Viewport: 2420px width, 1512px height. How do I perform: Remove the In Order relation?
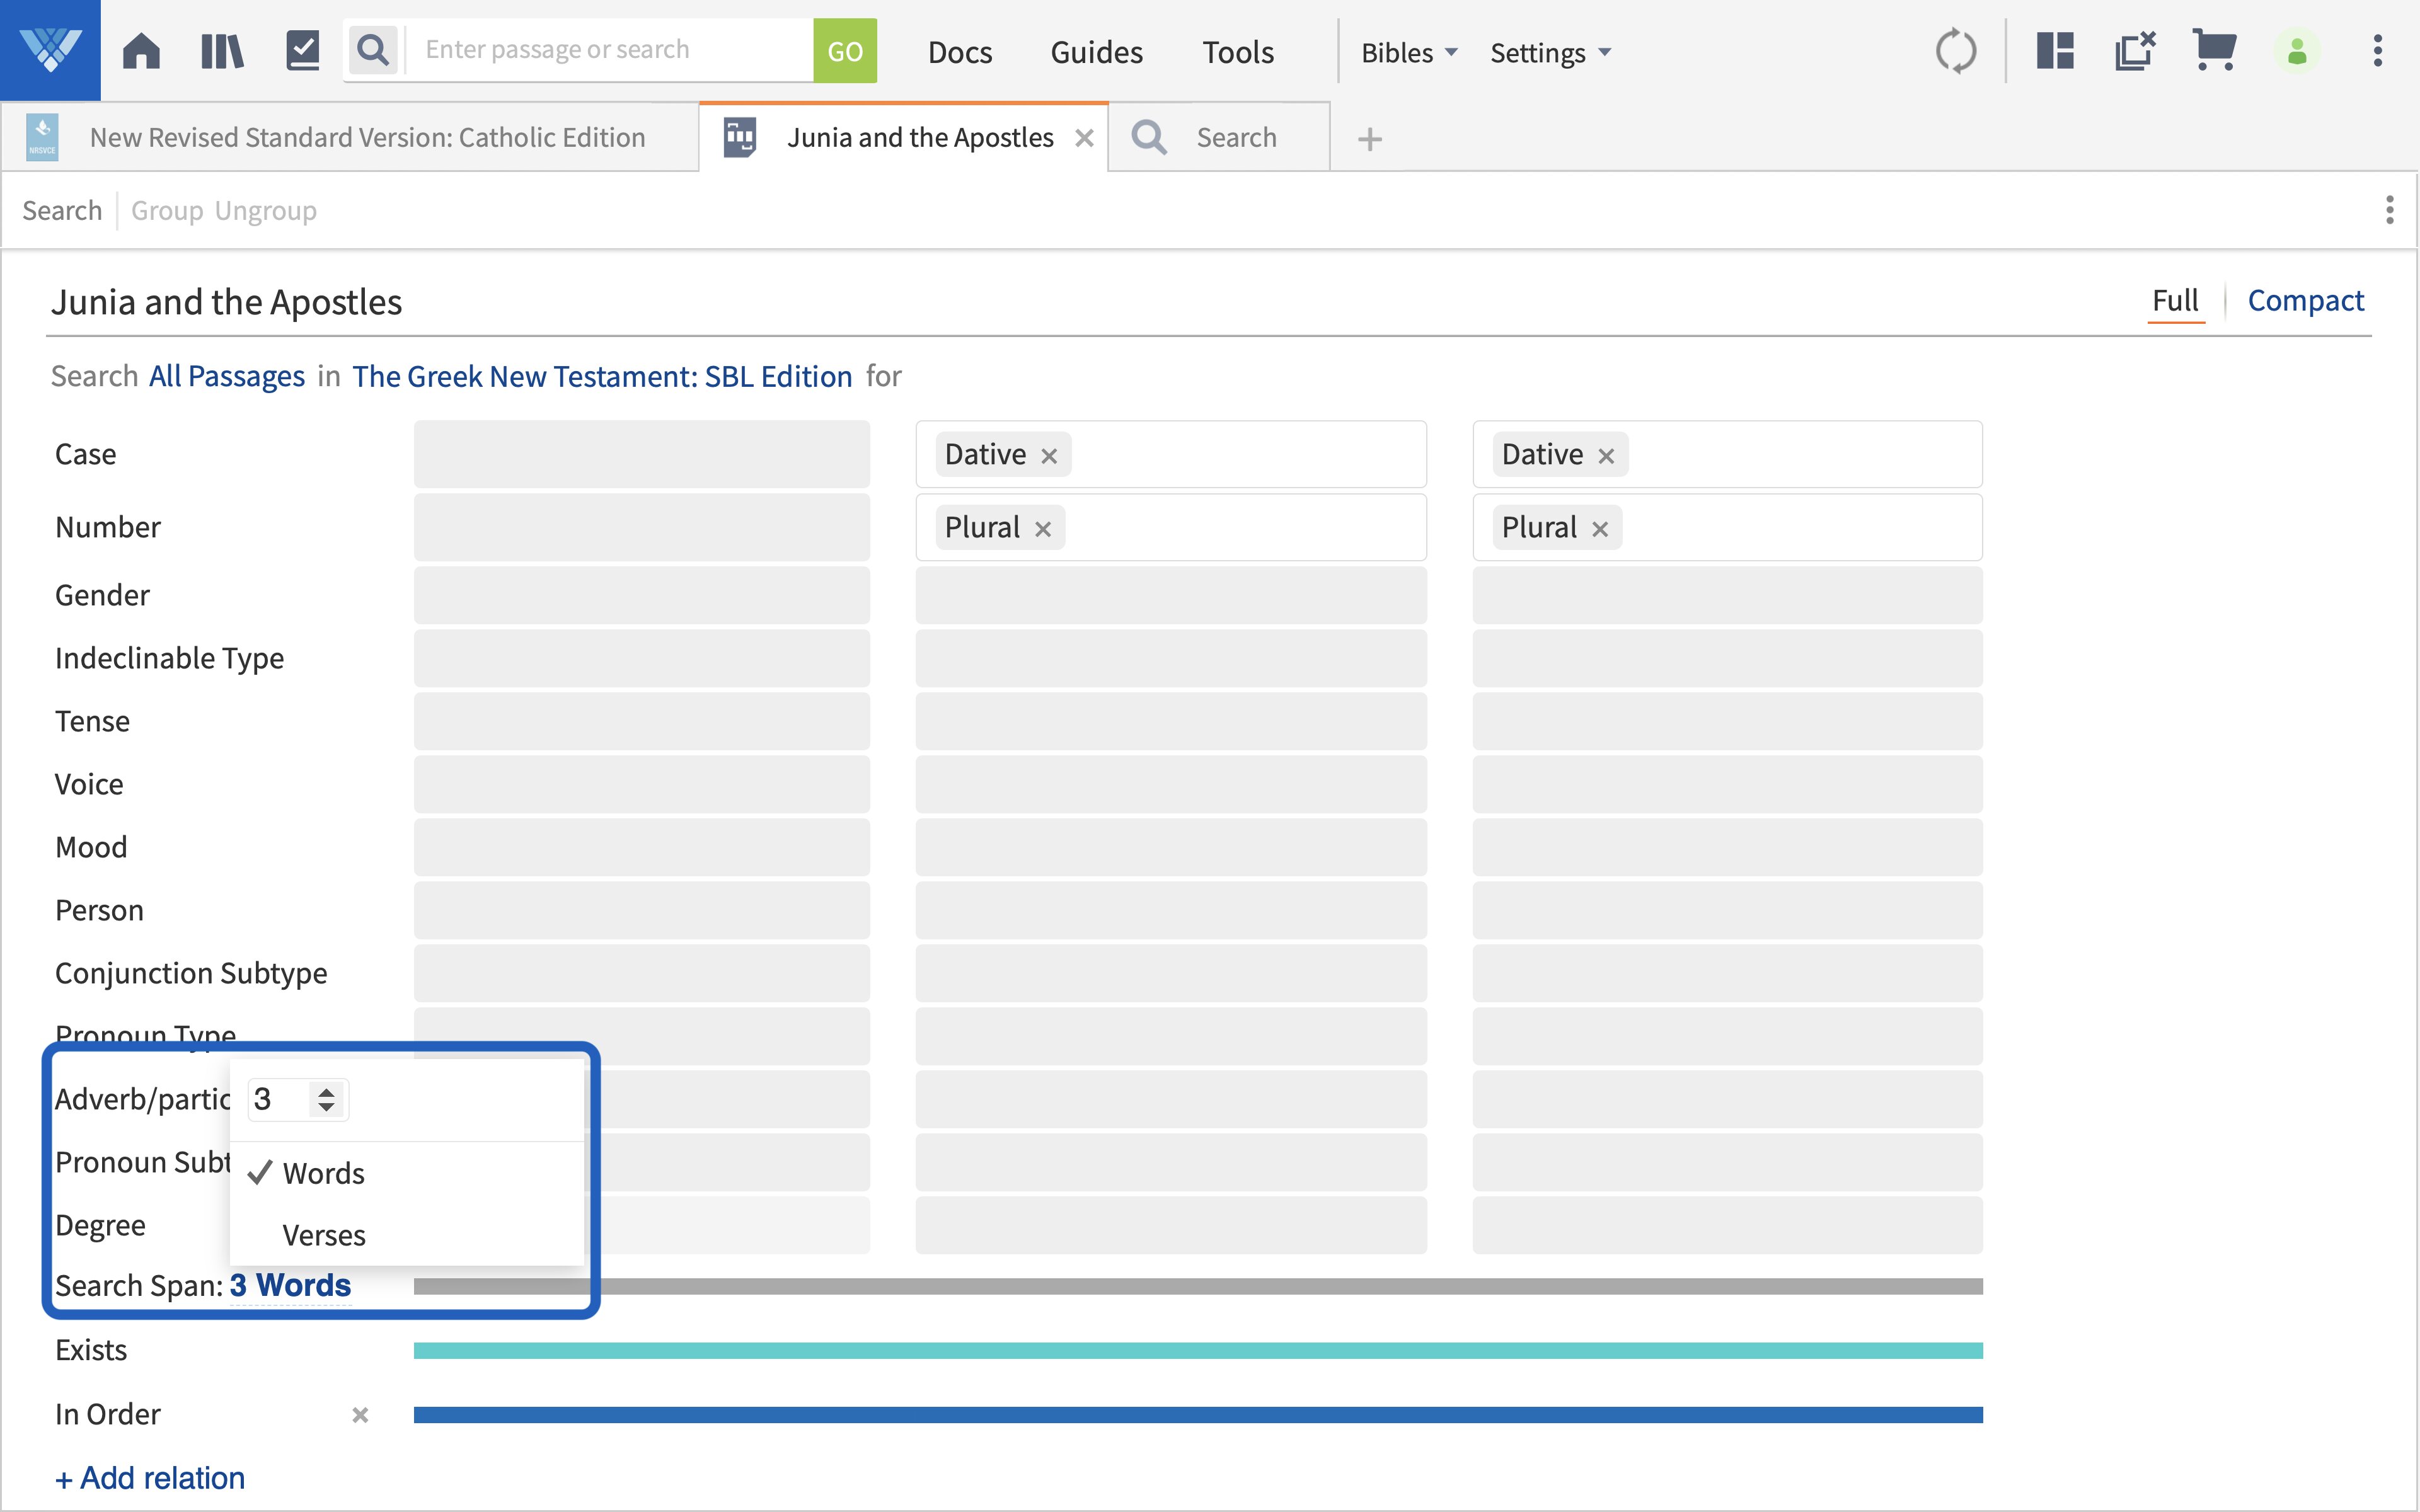(x=360, y=1415)
